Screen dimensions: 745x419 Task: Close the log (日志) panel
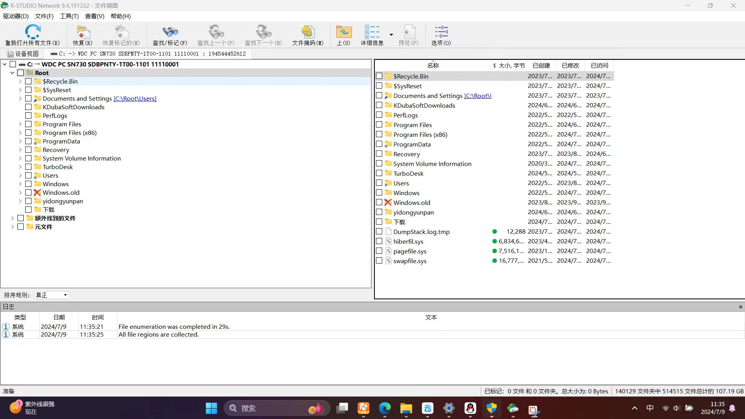click(740, 307)
